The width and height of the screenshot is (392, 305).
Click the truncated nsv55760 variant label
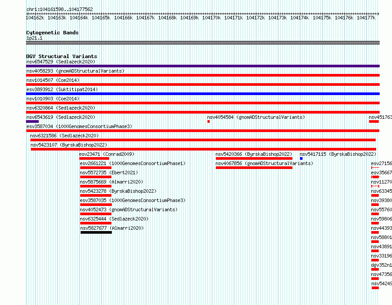[381, 209]
